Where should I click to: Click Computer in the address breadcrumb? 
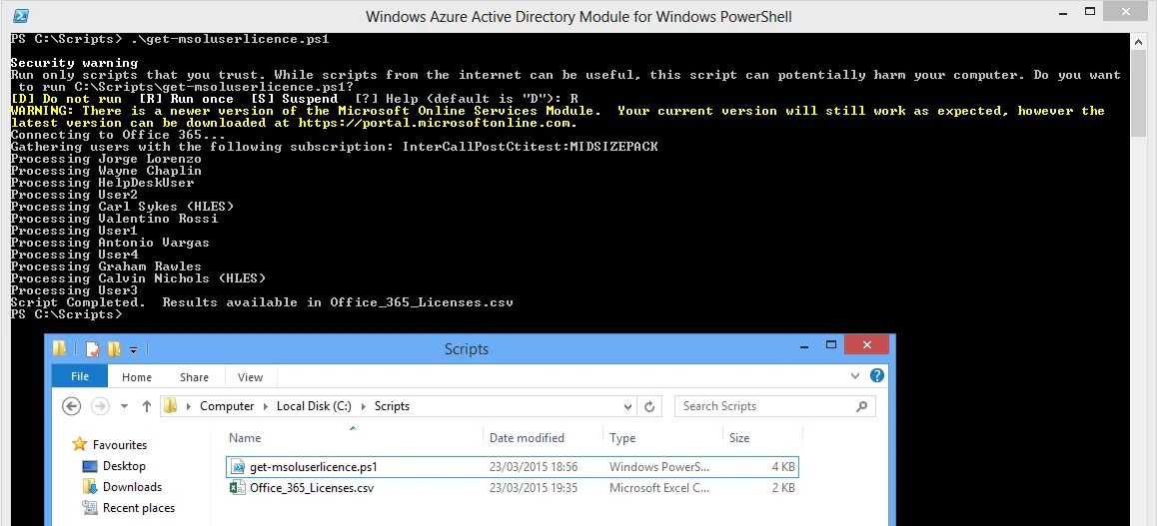click(x=227, y=406)
